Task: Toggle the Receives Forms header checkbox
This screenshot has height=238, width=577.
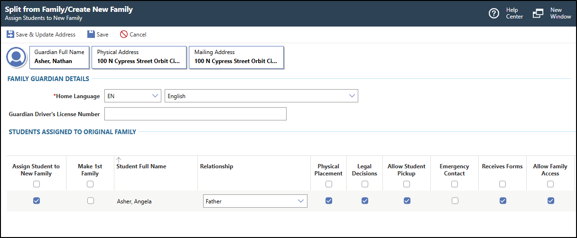Action: pos(503,184)
